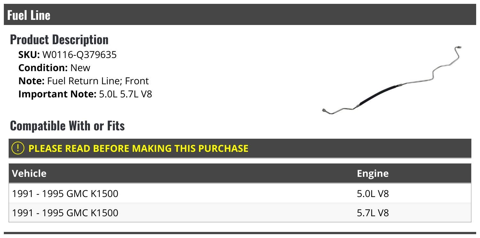Select GMC K1500 vehicle in the 5.0L V8 row

click(x=65, y=193)
